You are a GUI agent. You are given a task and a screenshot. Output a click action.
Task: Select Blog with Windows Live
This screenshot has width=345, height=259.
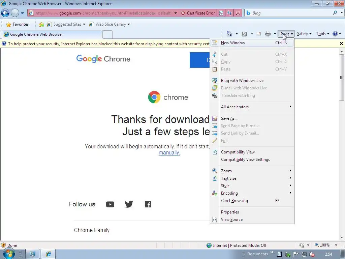(252, 81)
